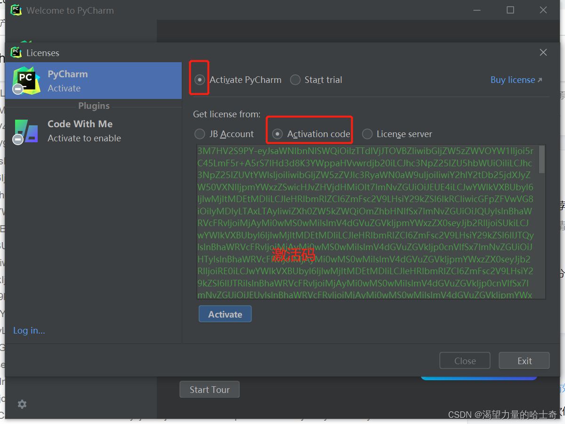The image size is (565, 424).
Task: Open the settings gear in Welcome window
Action: 22,404
